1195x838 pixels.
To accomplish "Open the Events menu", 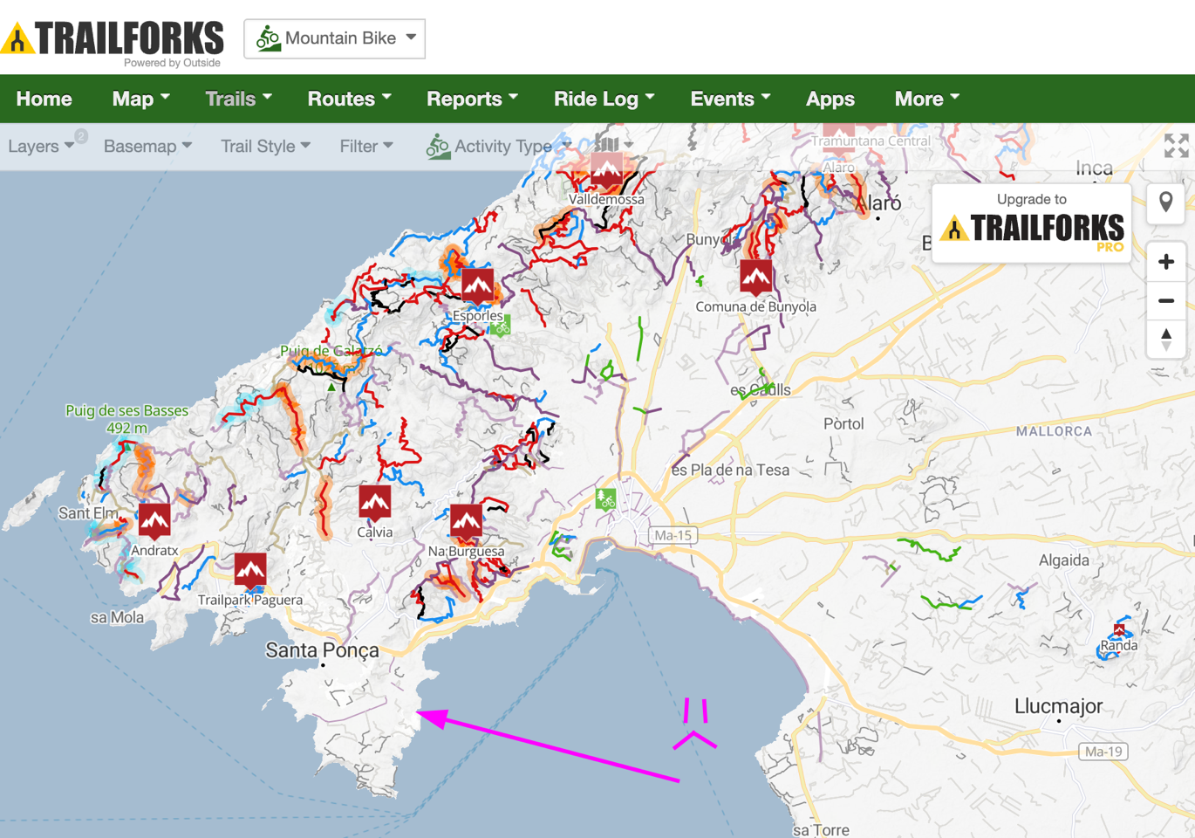I will pyautogui.click(x=730, y=99).
